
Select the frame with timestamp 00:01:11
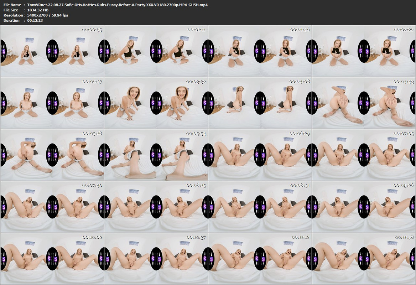pos(156,51)
